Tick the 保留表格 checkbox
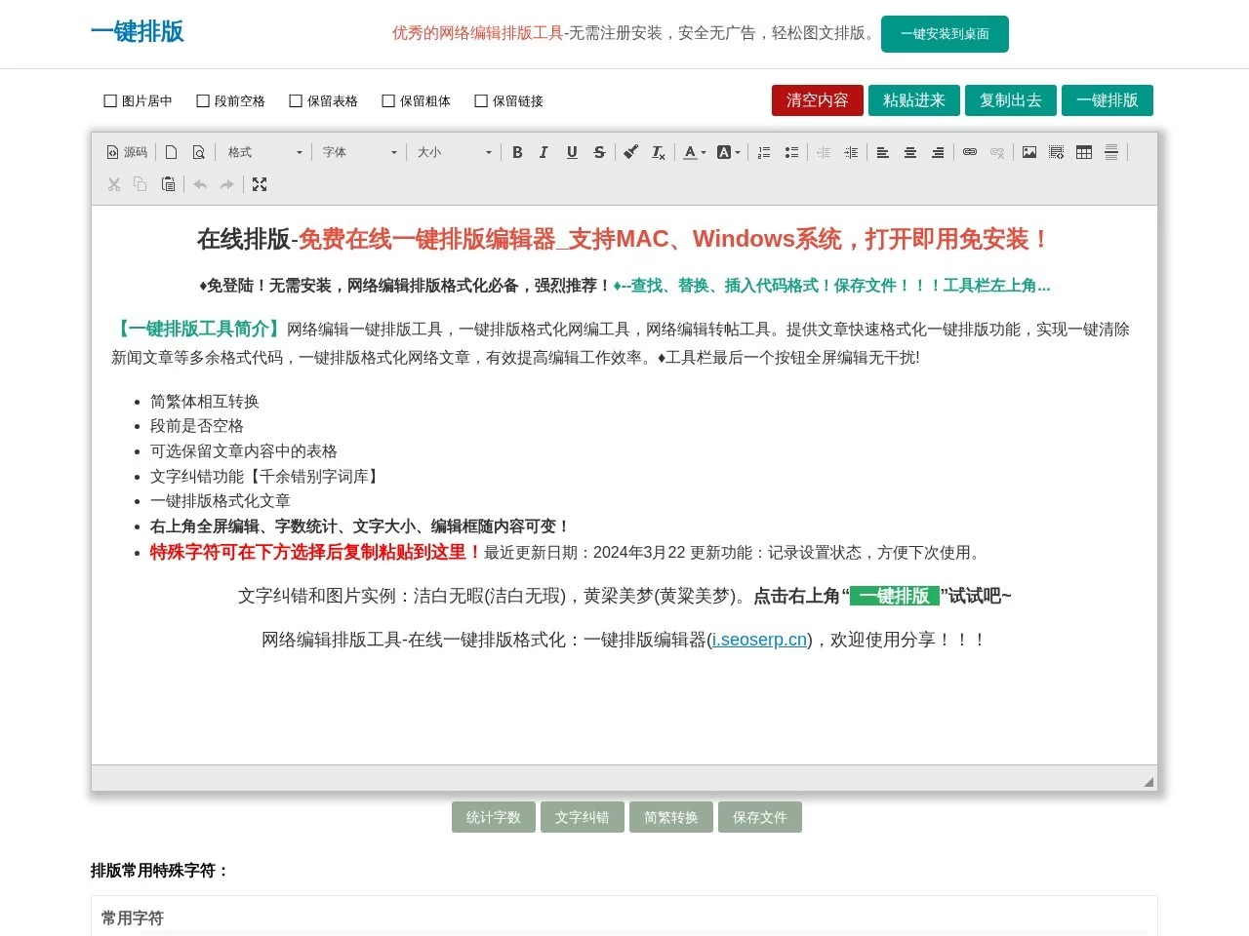The width and height of the screenshot is (1249, 936). tap(296, 100)
